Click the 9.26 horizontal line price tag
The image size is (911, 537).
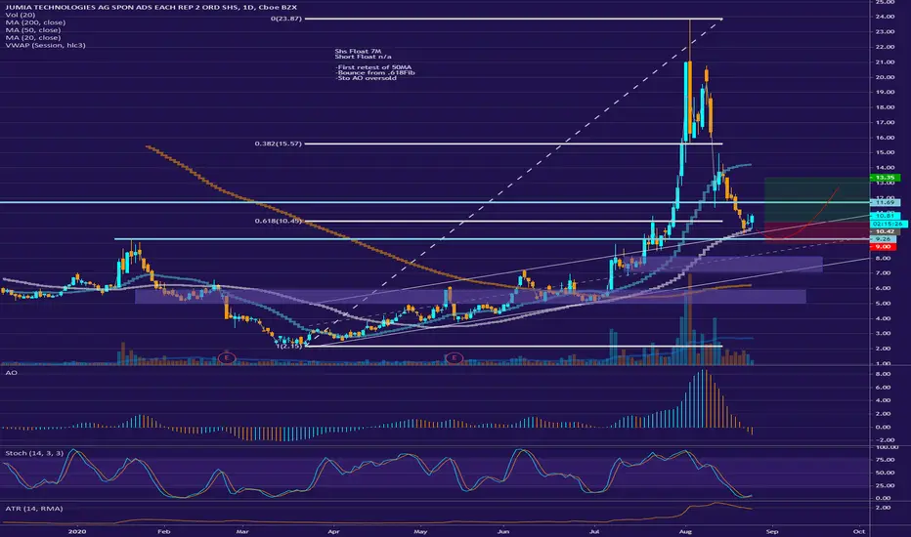(883, 238)
